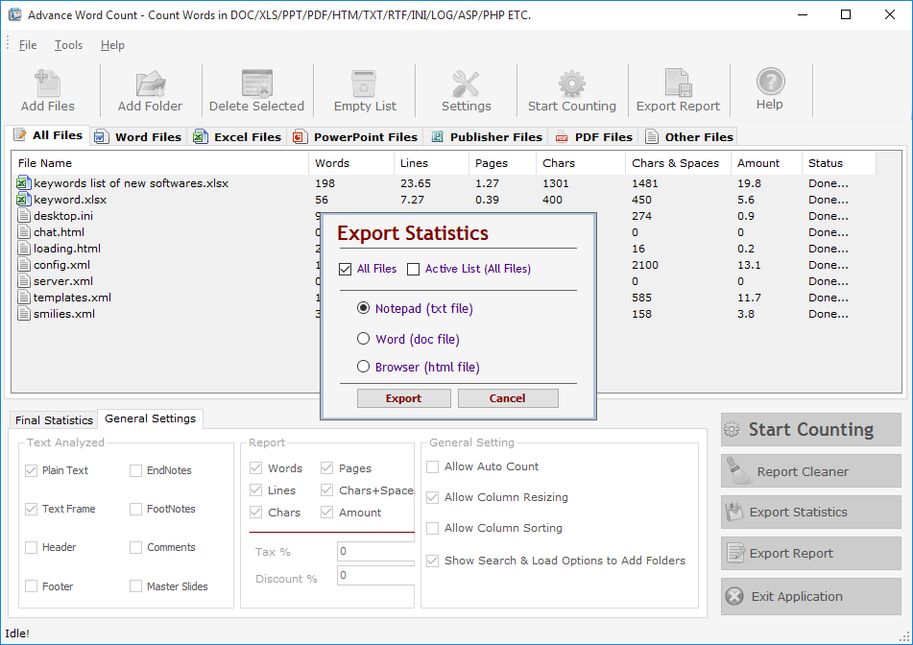Viewport: 913px width, 645px height.
Task: Click the file icon of desktop.ini
Action: pos(24,216)
